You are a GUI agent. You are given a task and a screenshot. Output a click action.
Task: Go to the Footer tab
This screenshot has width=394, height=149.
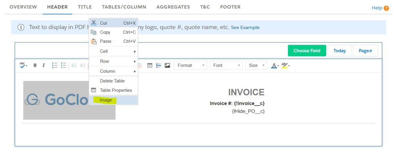230,7
